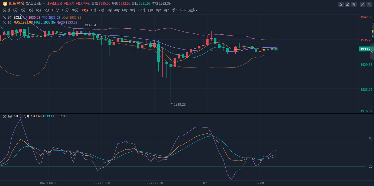The image size is (374, 186).
Task: Click the candlestick chart style icon
Action: [x=354, y=4]
